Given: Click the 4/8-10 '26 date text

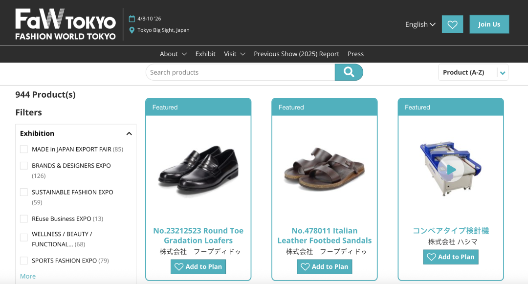Looking at the screenshot, I should pos(149,19).
